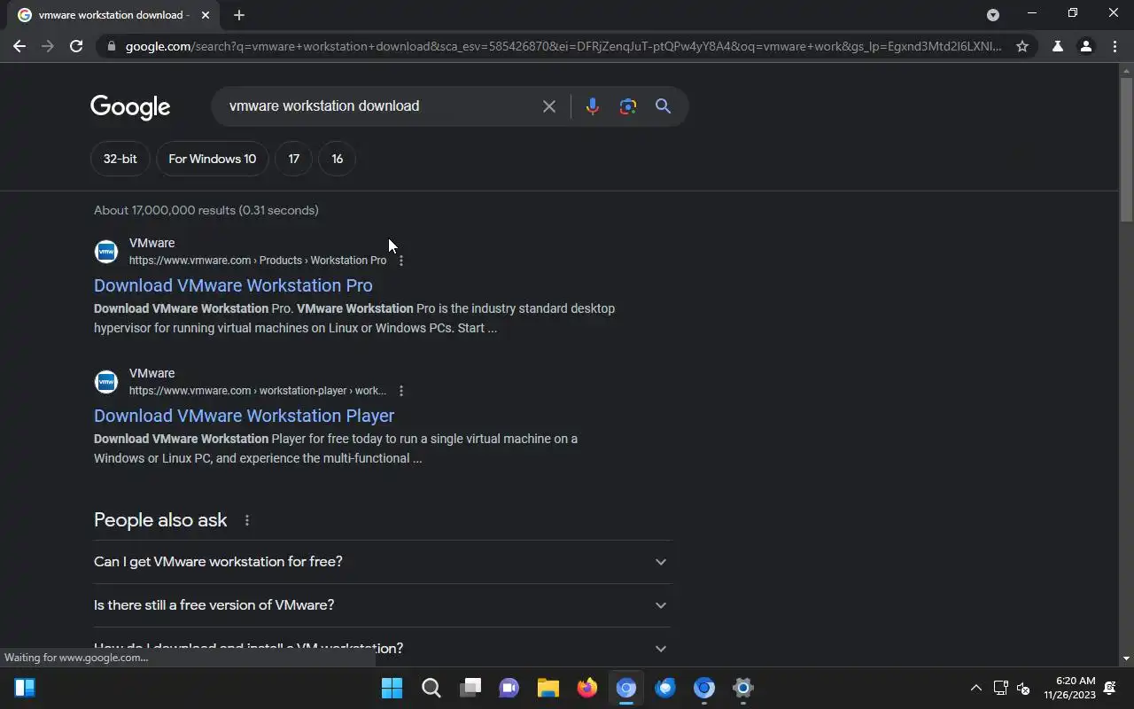The image size is (1134, 709).
Task: Open taskbar Search
Action: tap(431, 688)
